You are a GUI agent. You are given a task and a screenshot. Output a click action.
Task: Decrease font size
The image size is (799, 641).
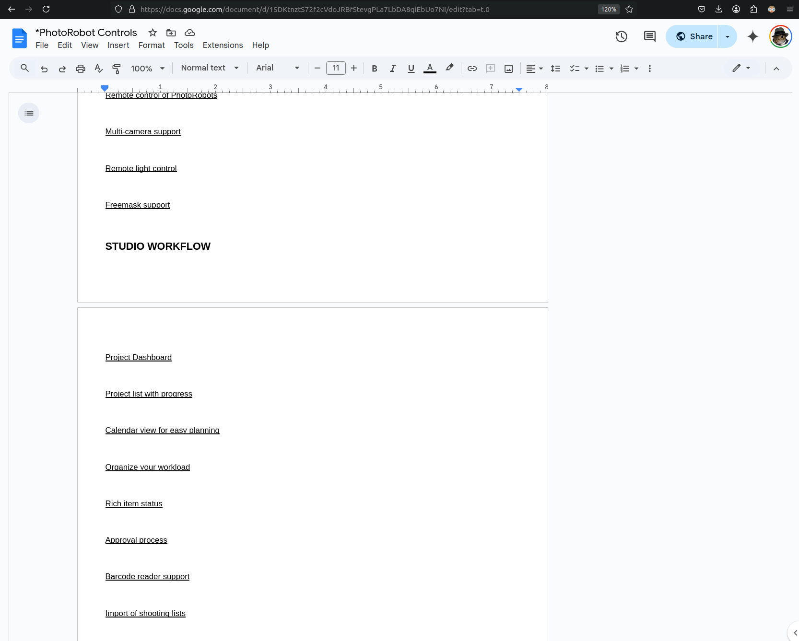[317, 69]
